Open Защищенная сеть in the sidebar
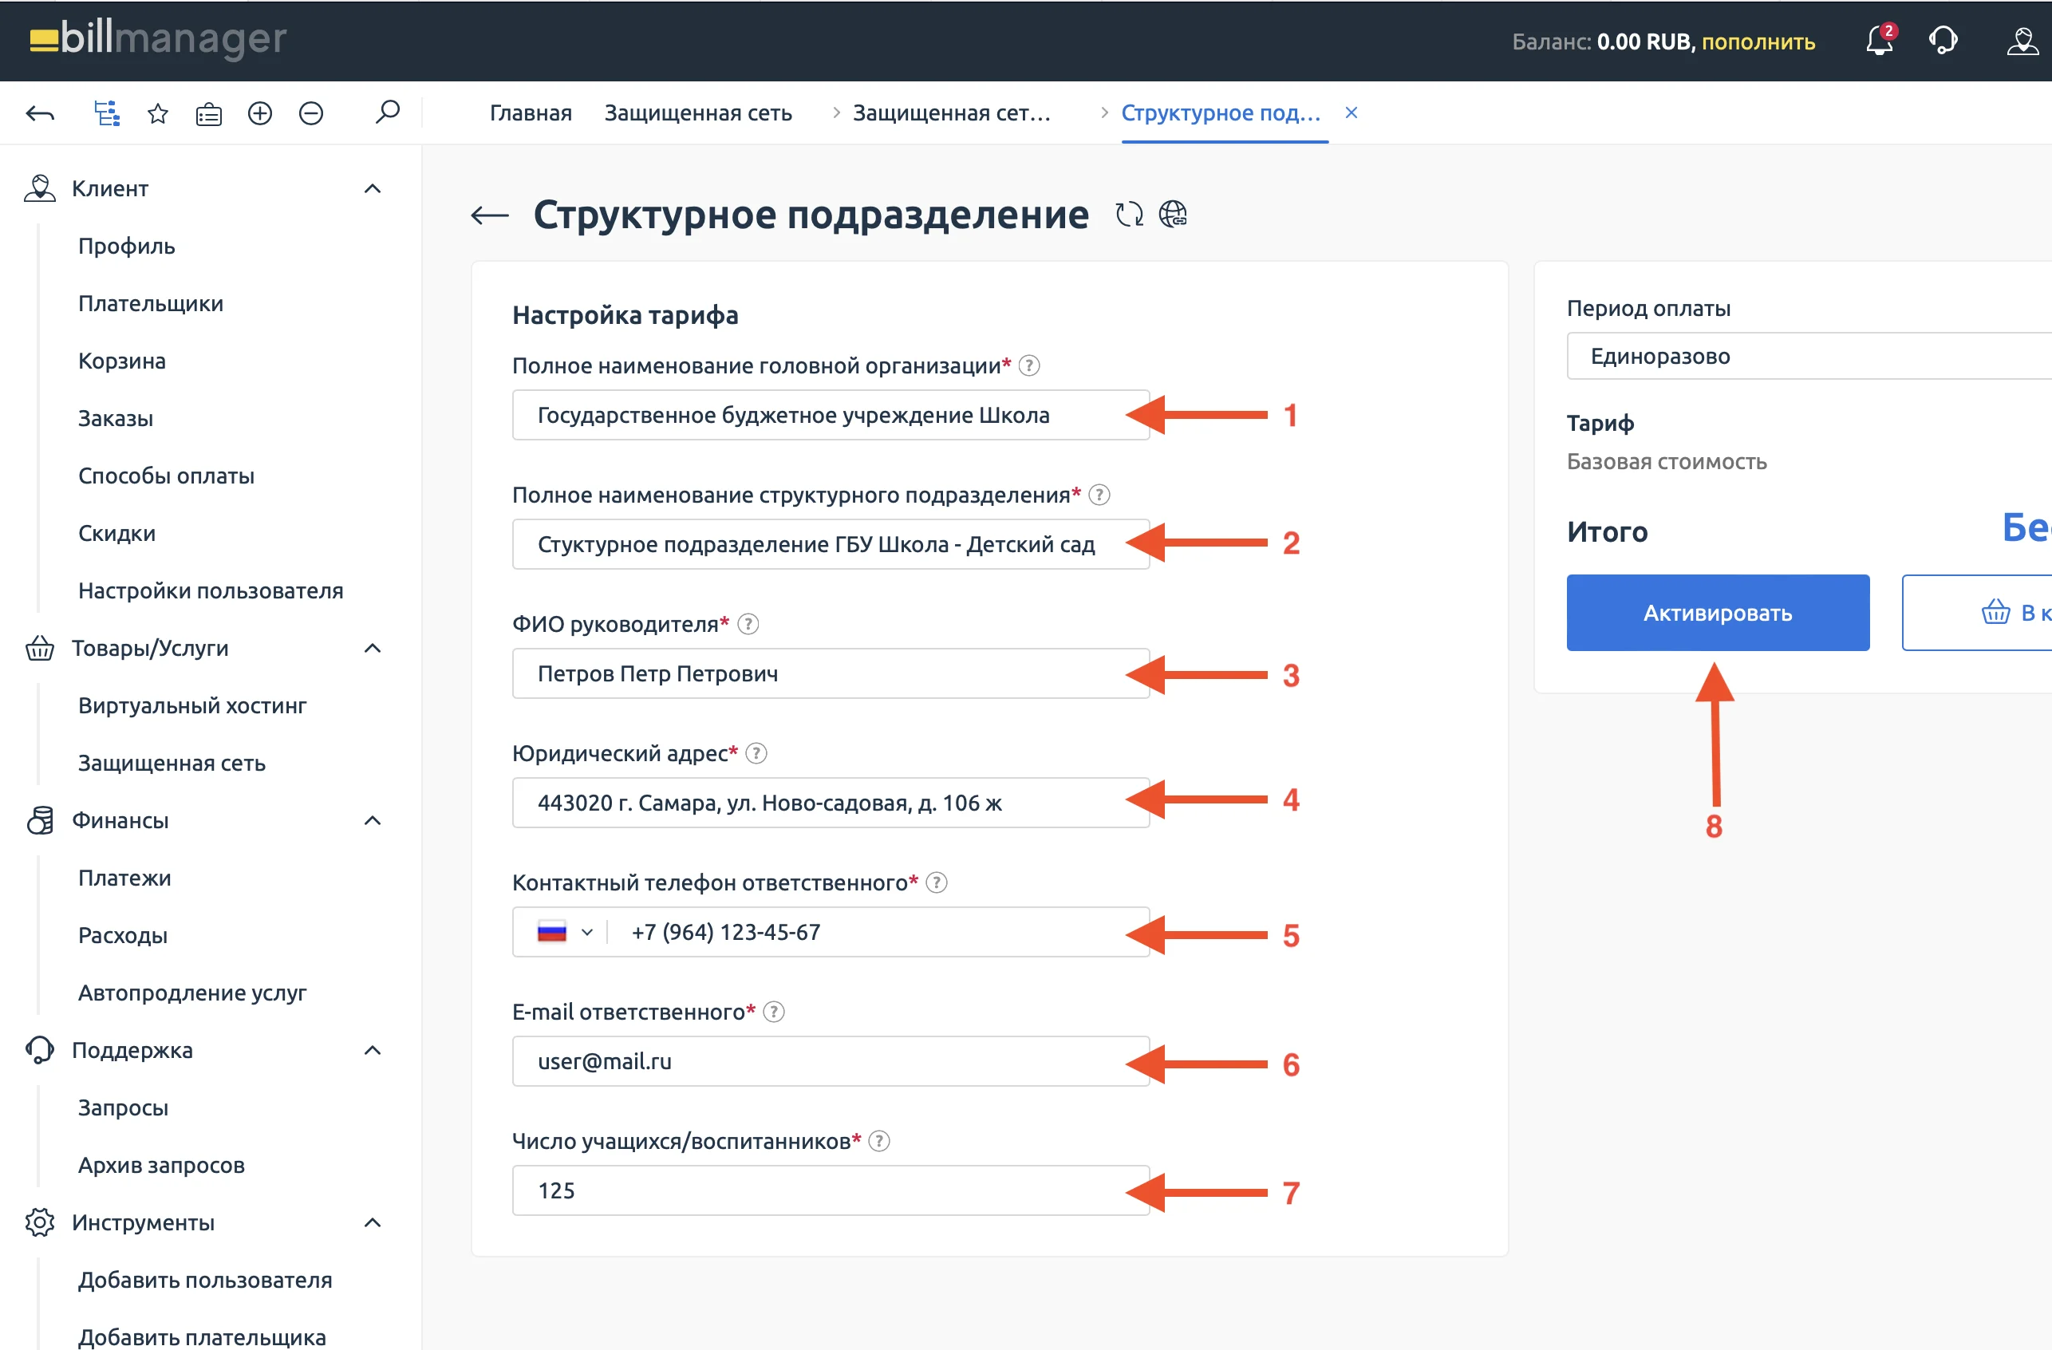 click(172, 763)
